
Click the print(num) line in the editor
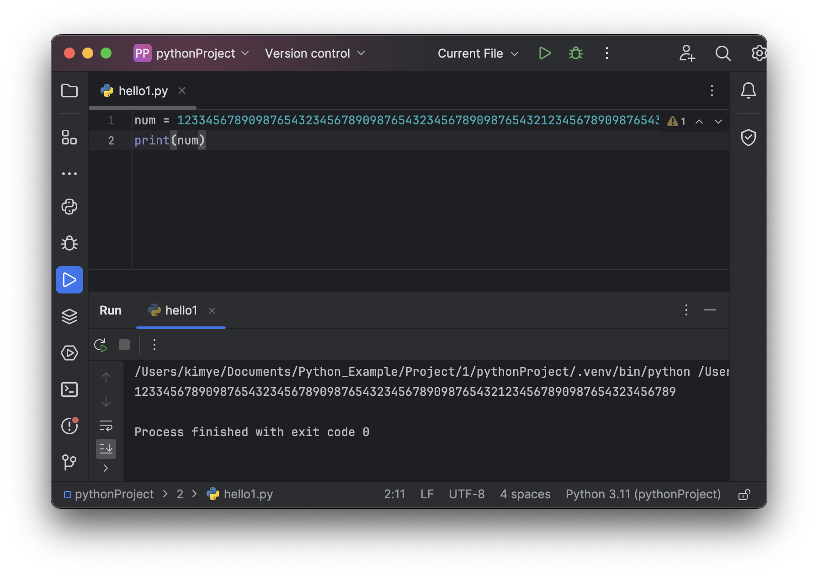(x=170, y=140)
